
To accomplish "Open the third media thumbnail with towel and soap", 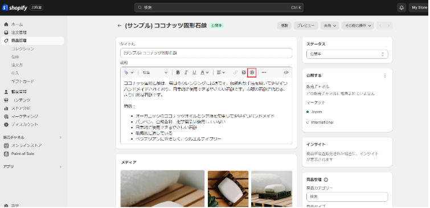I will click(x=272, y=189).
